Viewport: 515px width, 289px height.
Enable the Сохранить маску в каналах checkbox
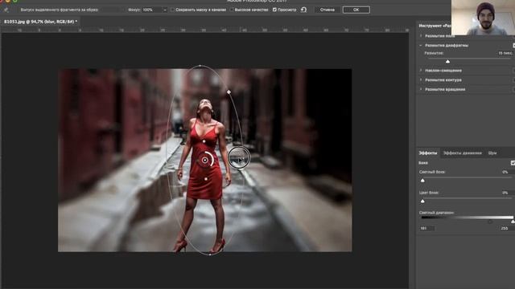click(x=172, y=10)
